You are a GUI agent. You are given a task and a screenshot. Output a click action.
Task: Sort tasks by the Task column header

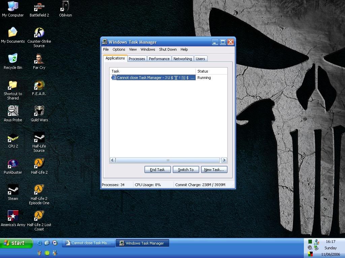[153, 71]
